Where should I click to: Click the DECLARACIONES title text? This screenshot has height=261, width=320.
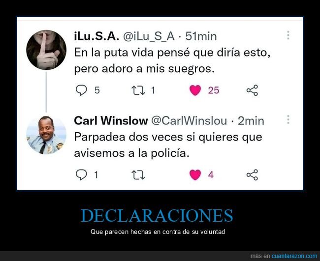157,216
